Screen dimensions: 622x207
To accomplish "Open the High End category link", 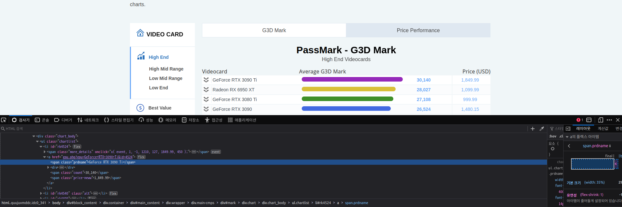I will tap(159, 57).
